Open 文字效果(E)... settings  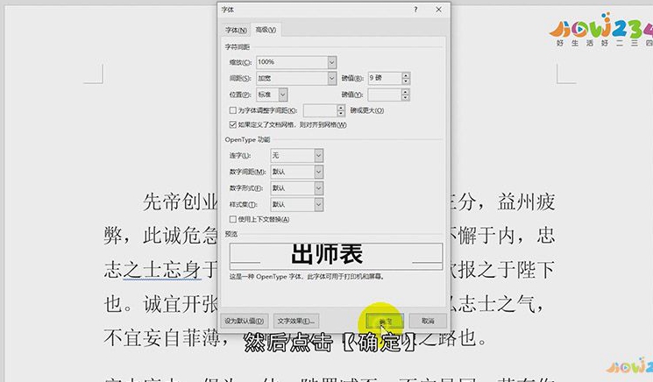296,321
